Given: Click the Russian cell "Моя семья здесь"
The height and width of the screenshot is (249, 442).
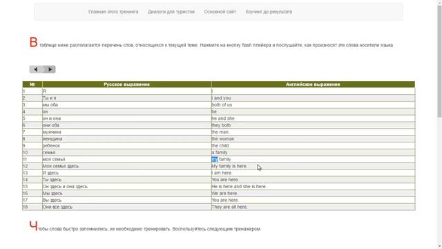Looking at the screenshot, I should pos(127,166).
